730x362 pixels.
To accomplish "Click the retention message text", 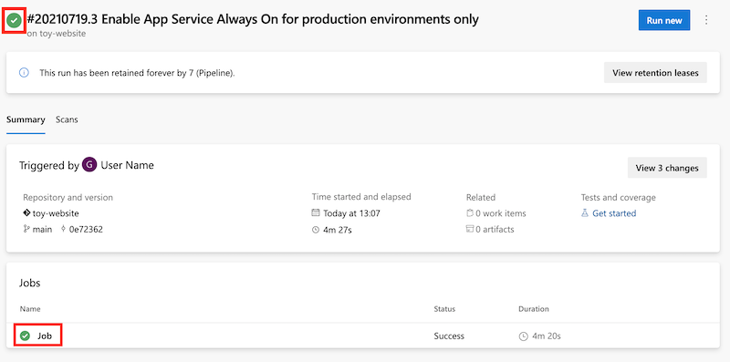I will coord(137,73).
